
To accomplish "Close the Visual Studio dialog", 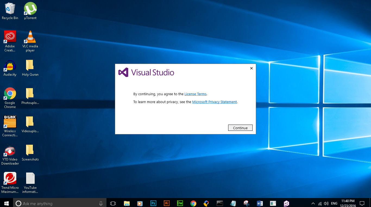I will click(x=251, y=68).
